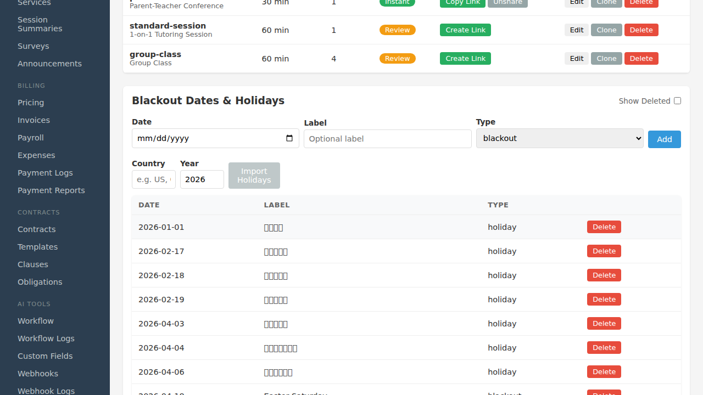Clone the standard-session event type
703x395 pixels.
[x=606, y=30]
